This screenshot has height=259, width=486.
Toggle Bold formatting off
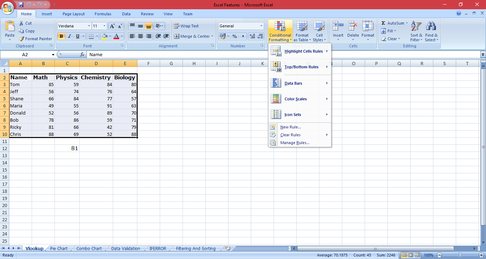61,36
